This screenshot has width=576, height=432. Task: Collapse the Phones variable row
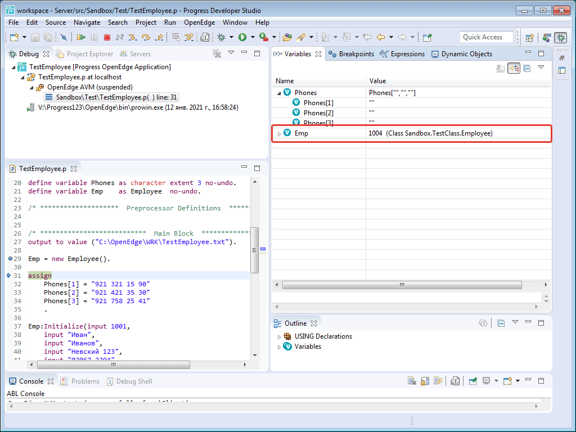pyautogui.click(x=279, y=93)
